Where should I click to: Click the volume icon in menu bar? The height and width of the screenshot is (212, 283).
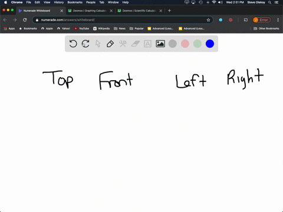[x=221, y=2]
